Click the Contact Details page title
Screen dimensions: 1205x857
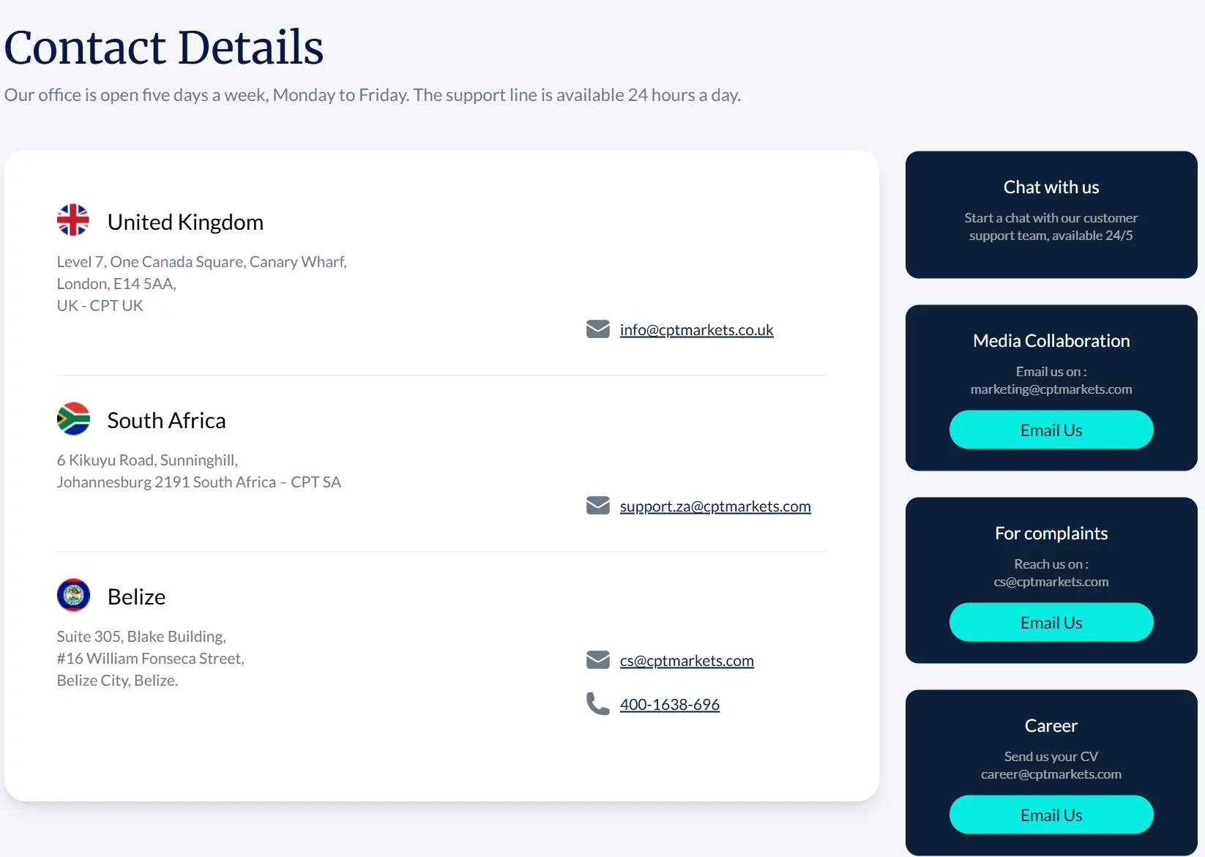click(x=164, y=48)
